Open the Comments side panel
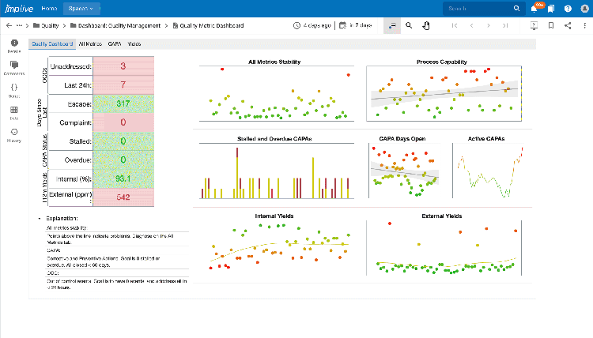 (14, 68)
